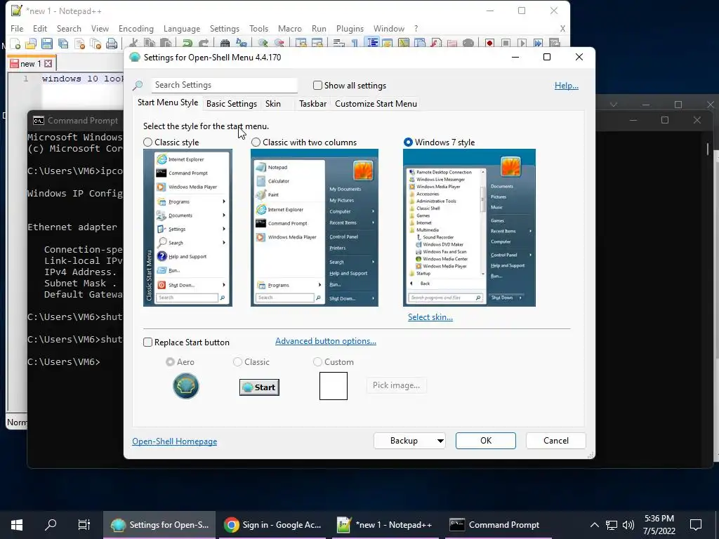Viewport: 719px width, 539px height.
Task: Click the Playback macro icon
Action: (522, 44)
